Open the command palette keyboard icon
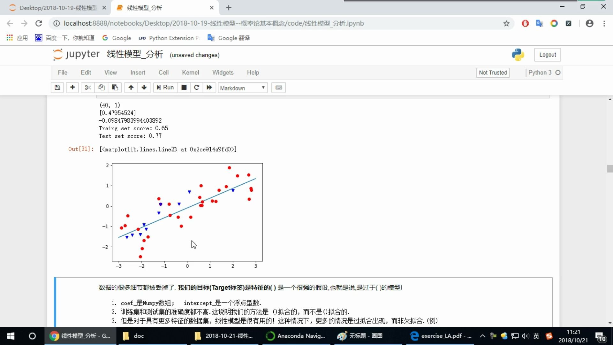The width and height of the screenshot is (613, 345). coord(278,88)
